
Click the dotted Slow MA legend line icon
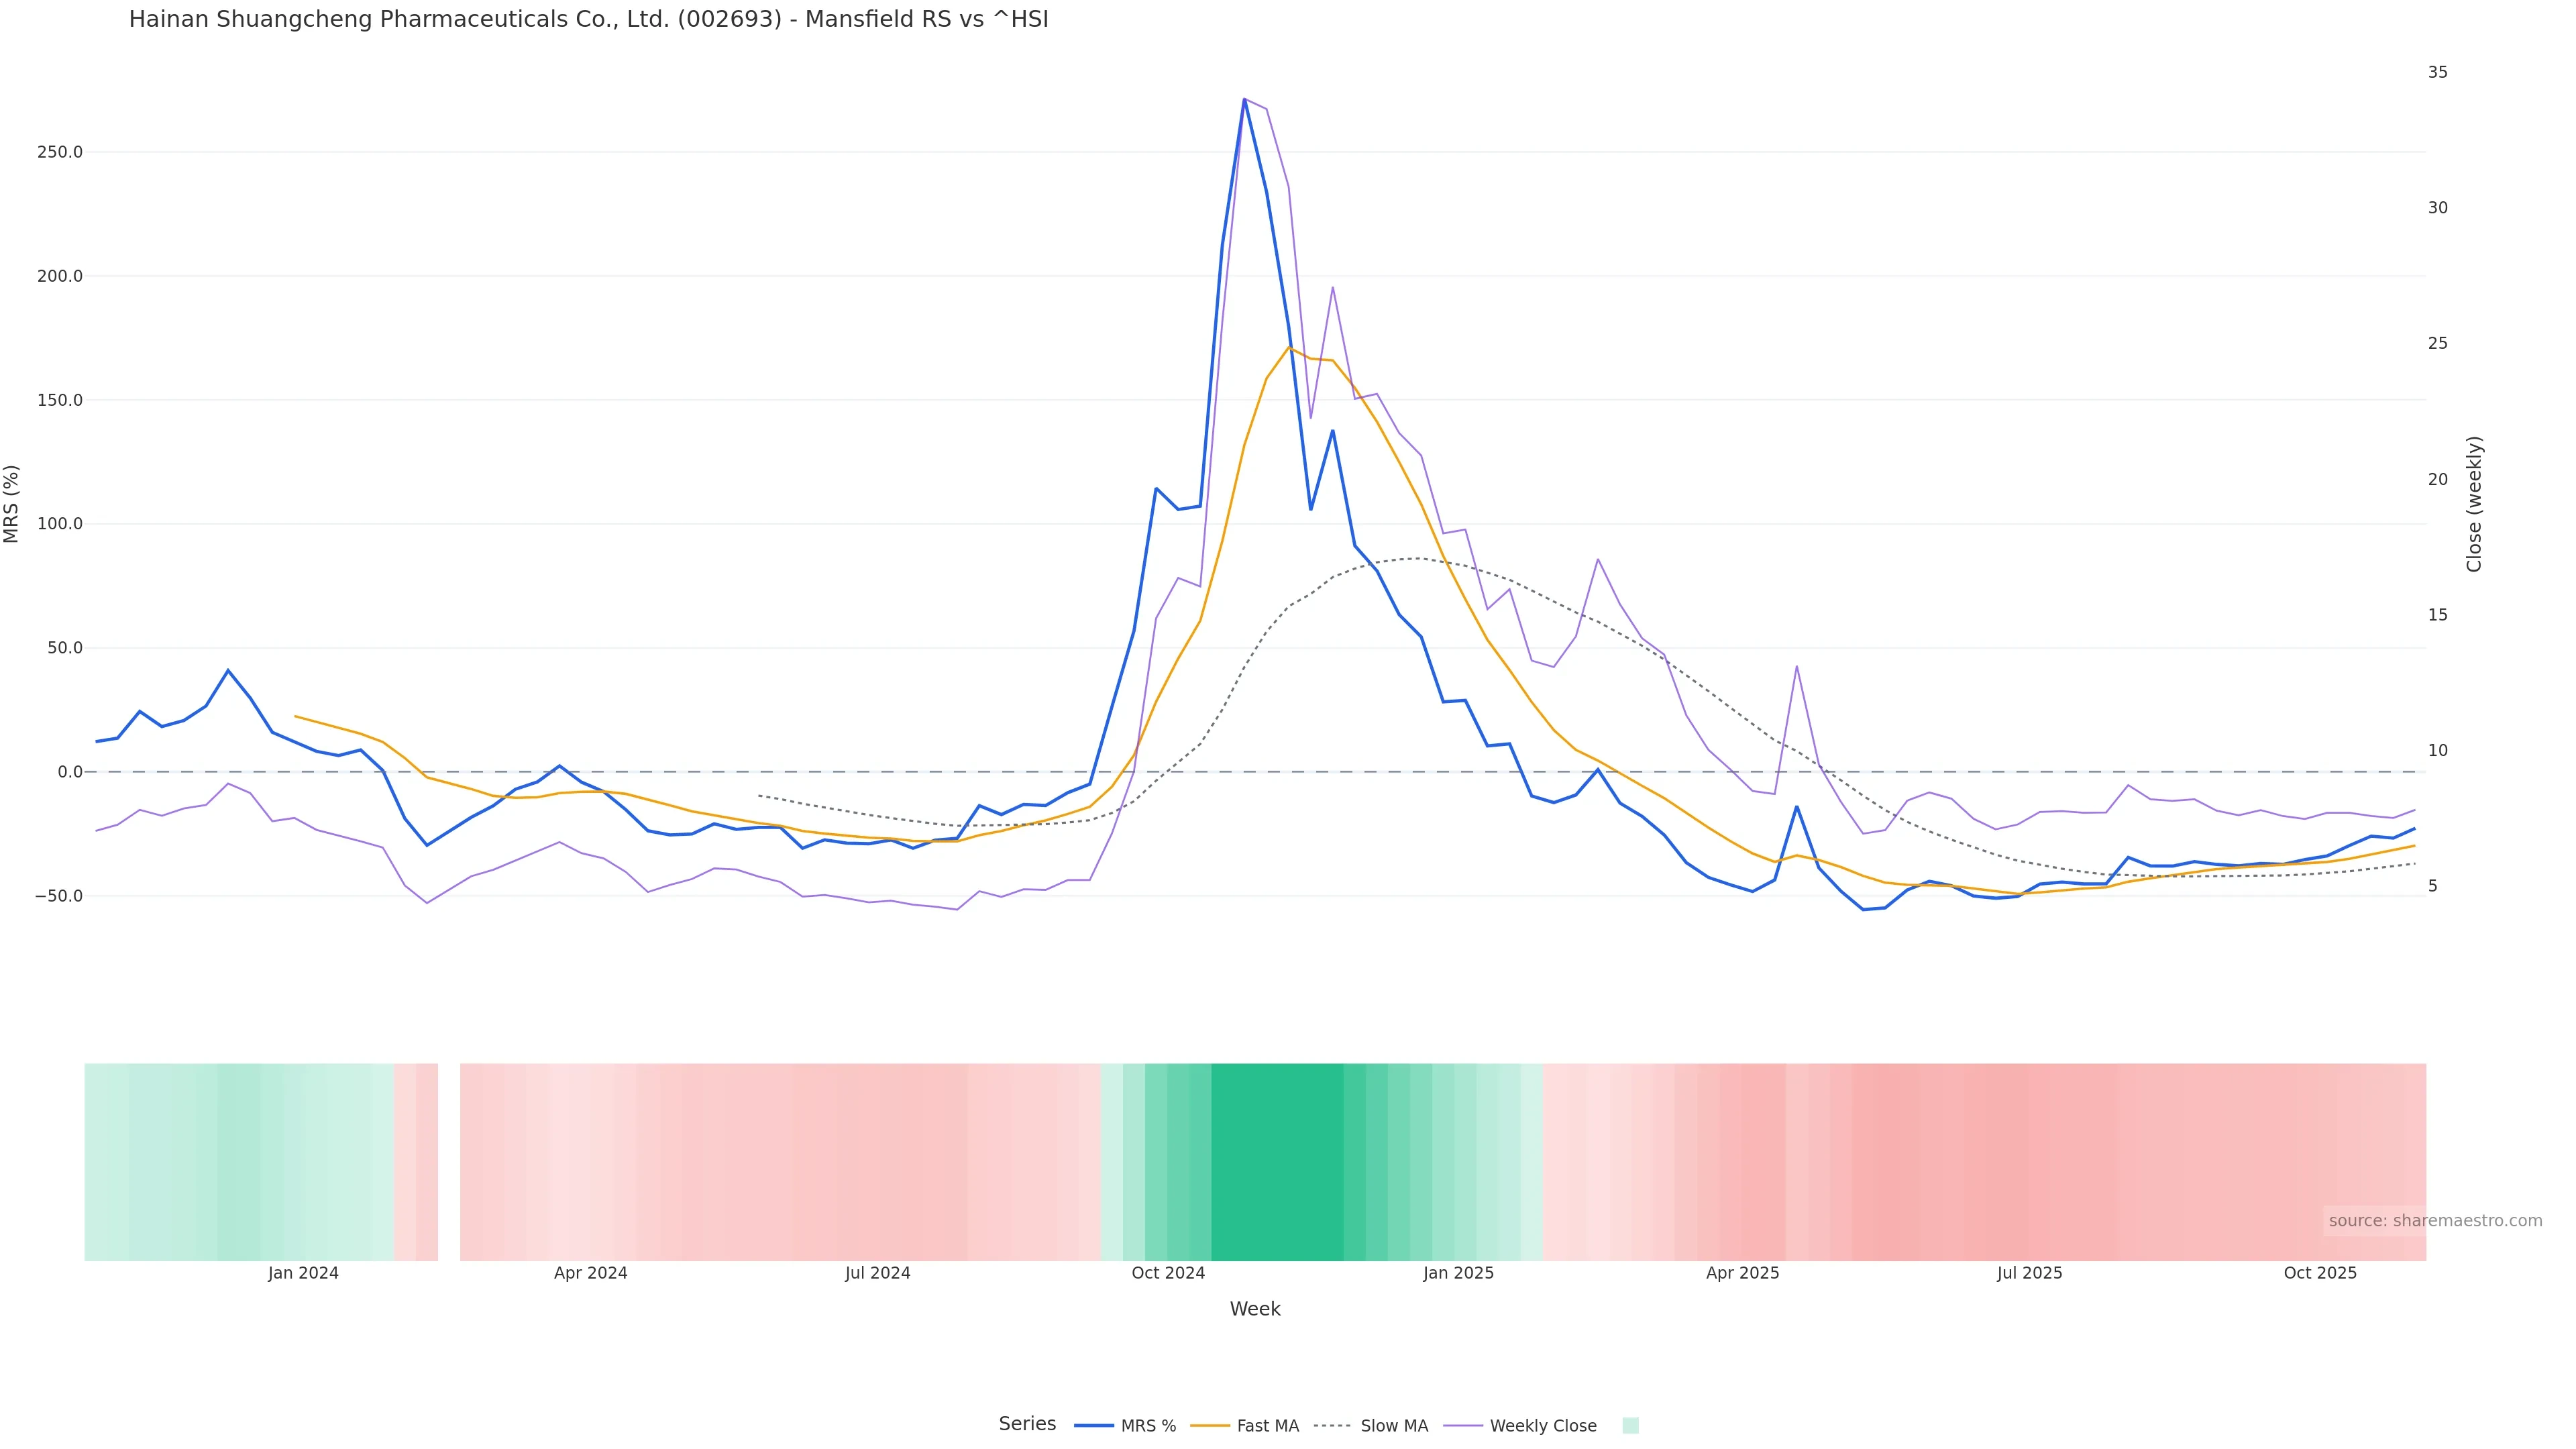(1333, 1426)
